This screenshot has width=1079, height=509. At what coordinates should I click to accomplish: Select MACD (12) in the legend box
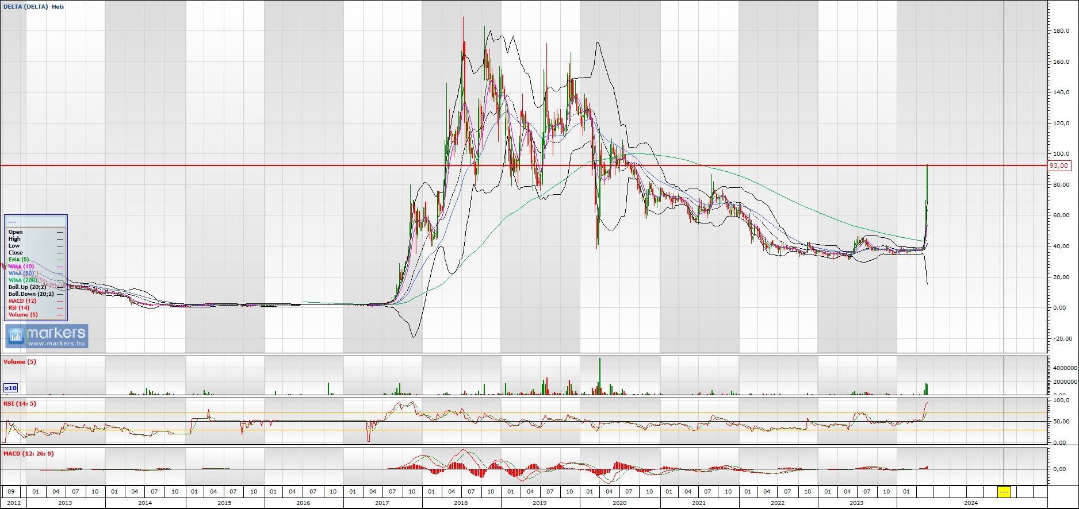click(x=22, y=301)
